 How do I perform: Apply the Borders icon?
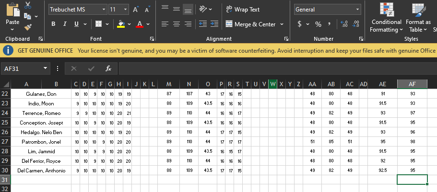[98, 24]
